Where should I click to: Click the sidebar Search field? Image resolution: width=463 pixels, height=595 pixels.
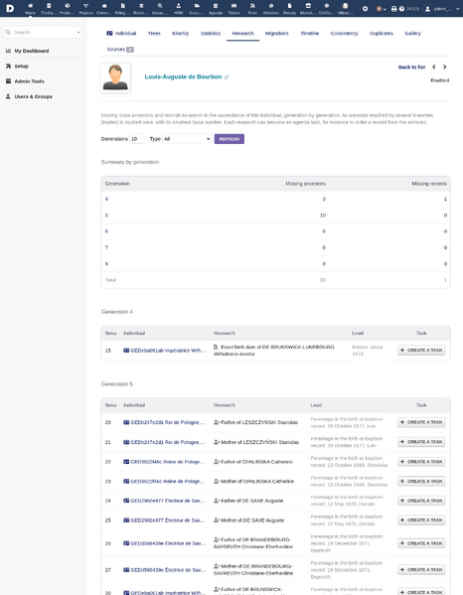[x=43, y=32]
